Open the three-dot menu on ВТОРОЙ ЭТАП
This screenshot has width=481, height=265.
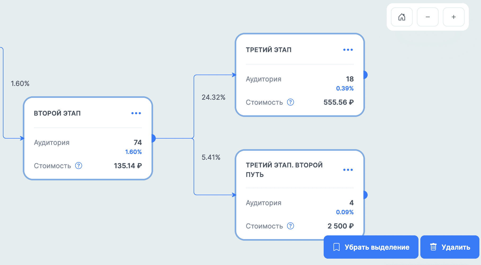click(x=136, y=113)
